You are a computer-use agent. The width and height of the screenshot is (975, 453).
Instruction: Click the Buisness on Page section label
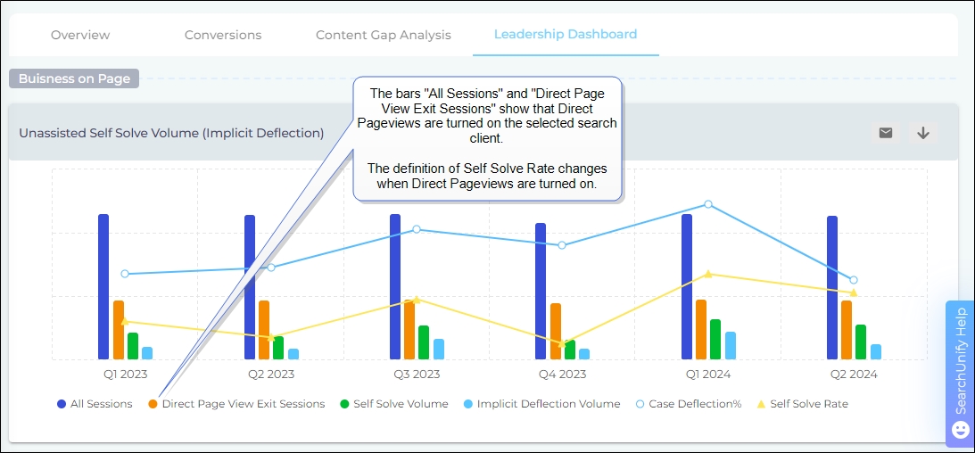point(75,78)
